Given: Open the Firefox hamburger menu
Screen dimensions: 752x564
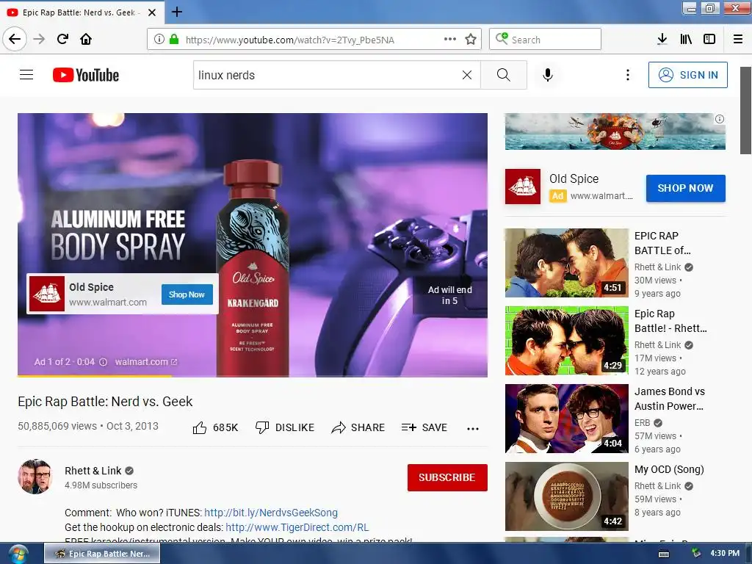Looking at the screenshot, I should tap(738, 40).
